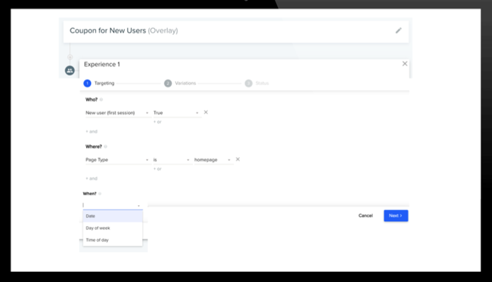Expand the True value dropdown
This screenshot has height=282, width=492.
pos(176,113)
